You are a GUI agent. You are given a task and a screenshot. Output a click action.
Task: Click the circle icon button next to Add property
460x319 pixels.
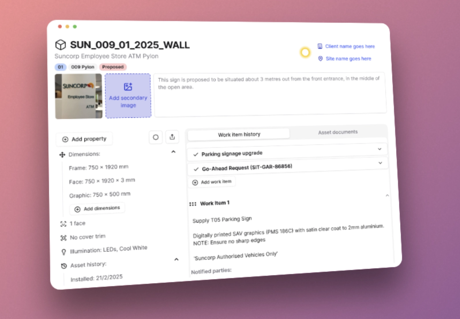pos(156,137)
